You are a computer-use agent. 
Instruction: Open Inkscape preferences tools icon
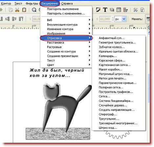coord(135,10)
